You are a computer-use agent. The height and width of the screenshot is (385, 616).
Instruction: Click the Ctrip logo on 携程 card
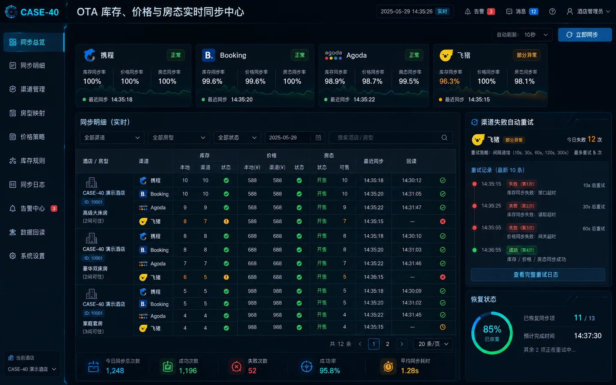pyautogui.click(x=89, y=55)
